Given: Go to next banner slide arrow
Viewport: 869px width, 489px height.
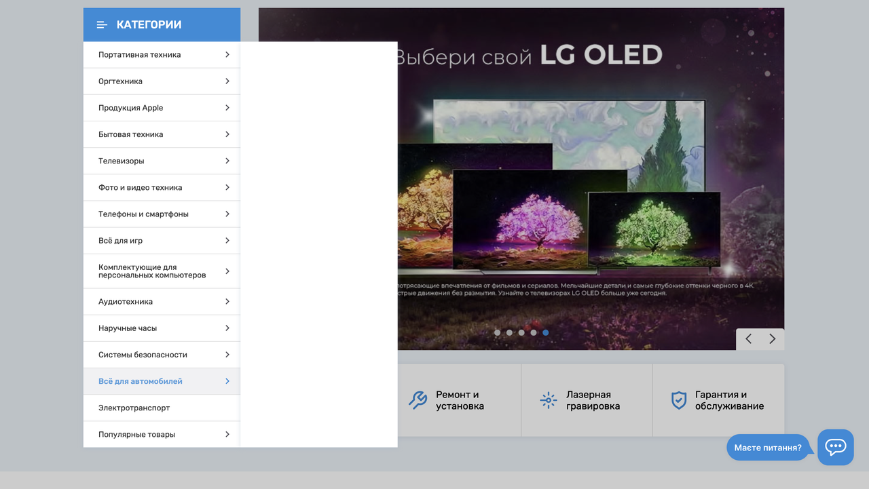Looking at the screenshot, I should (772, 339).
